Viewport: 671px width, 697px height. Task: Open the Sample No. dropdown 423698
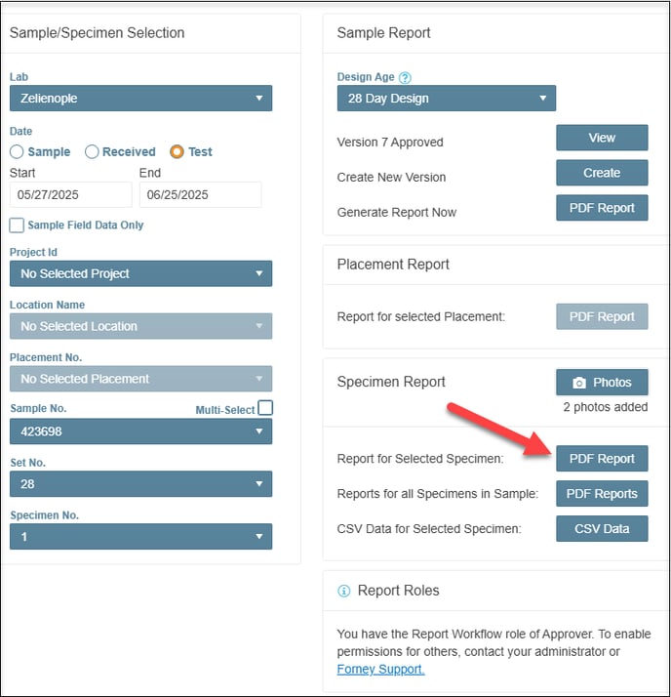point(140,431)
